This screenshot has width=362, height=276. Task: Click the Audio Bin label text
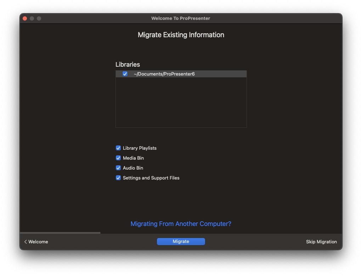point(133,168)
